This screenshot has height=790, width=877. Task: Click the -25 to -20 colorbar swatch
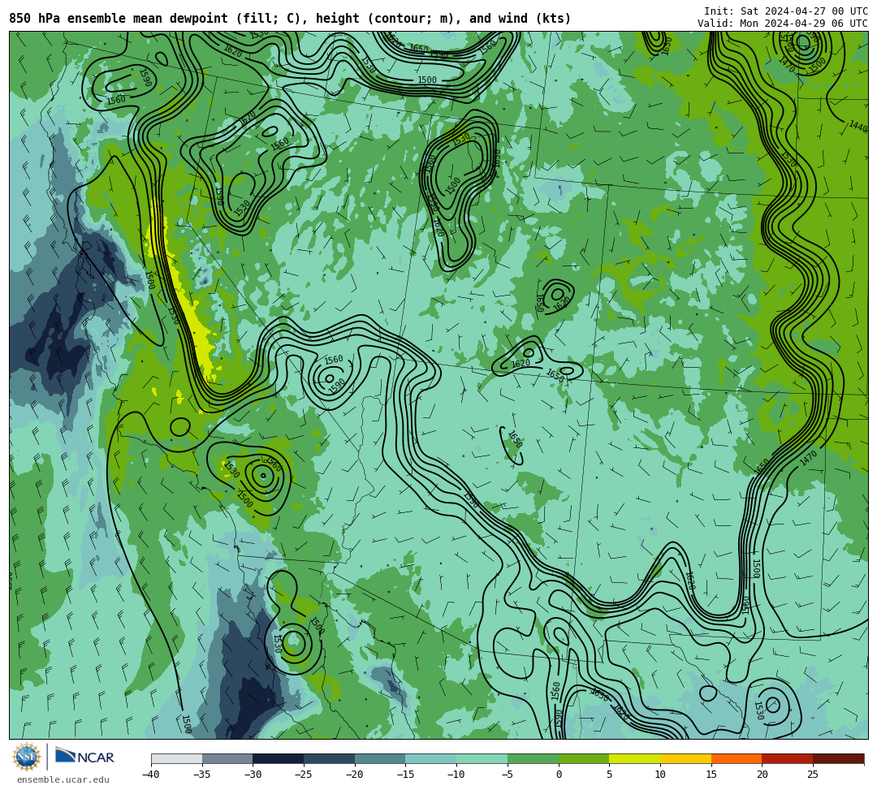pyautogui.click(x=330, y=758)
